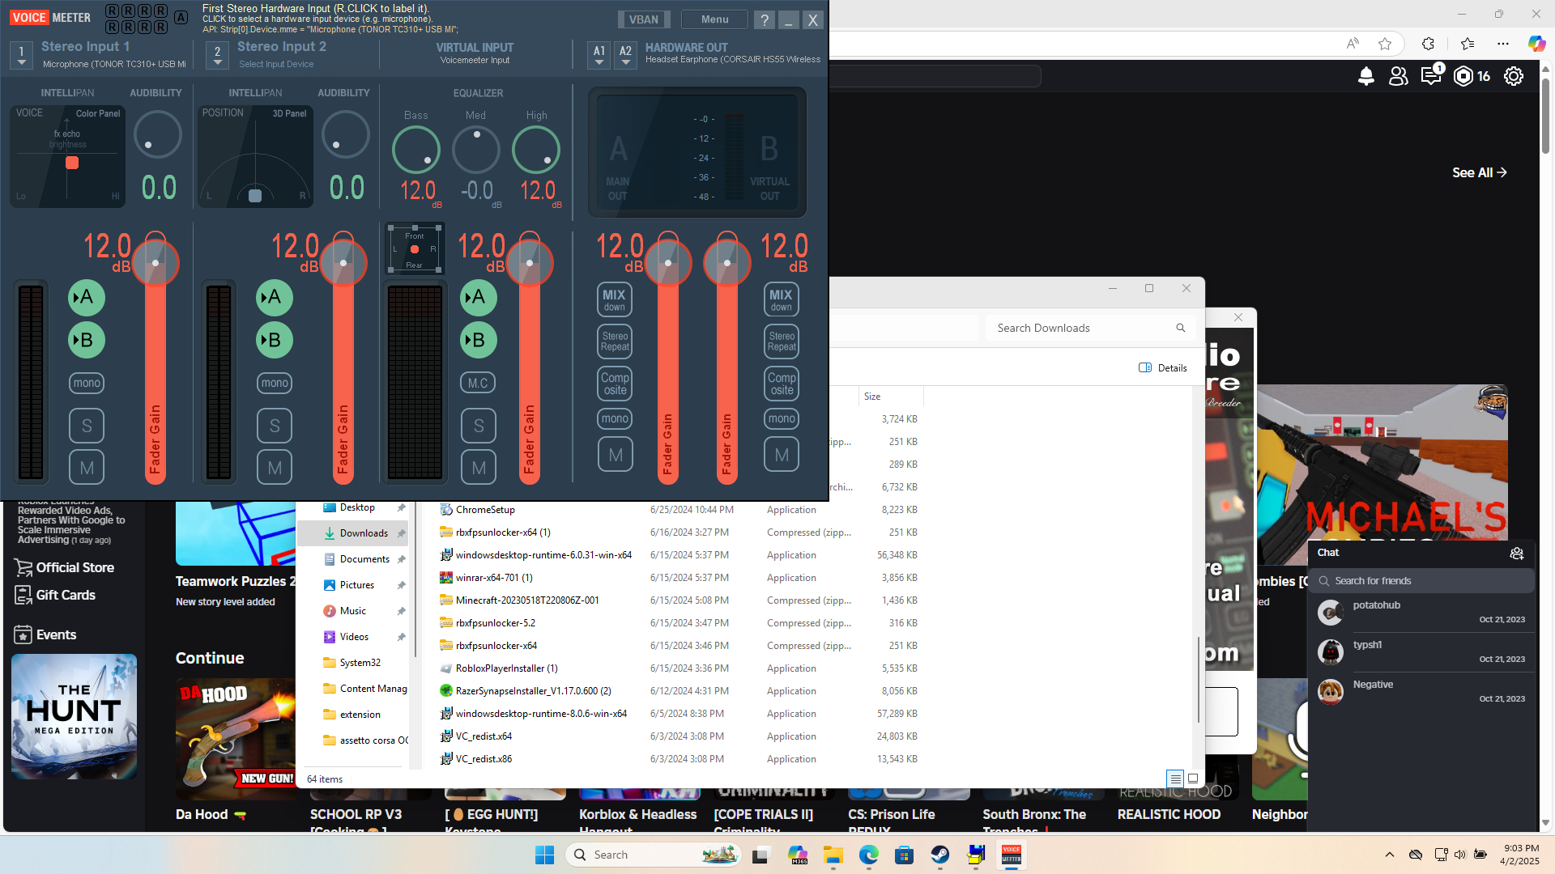Image resolution: width=1555 pixels, height=874 pixels.
Task: Expand the A2 hardware output device dropdown
Action: tap(625, 55)
